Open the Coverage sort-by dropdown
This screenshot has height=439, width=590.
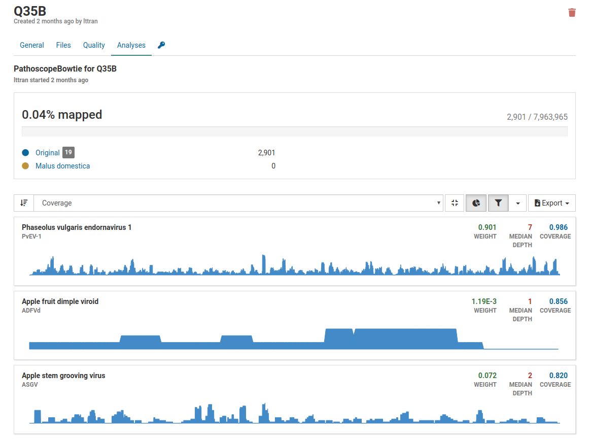238,203
